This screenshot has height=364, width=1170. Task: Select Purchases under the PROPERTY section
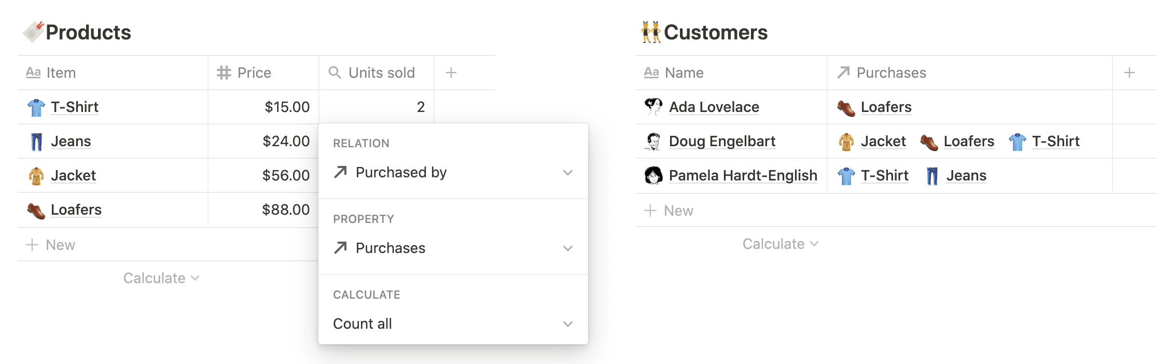tap(390, 248)
